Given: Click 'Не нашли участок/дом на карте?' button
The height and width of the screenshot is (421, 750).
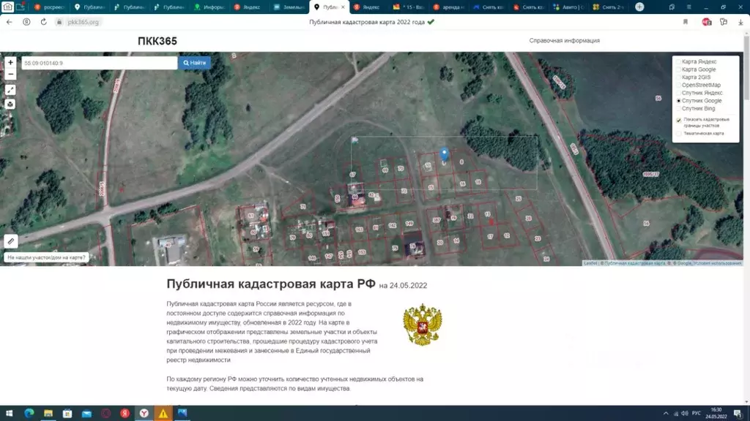Looking at the screenshot, I should (47, 257).
